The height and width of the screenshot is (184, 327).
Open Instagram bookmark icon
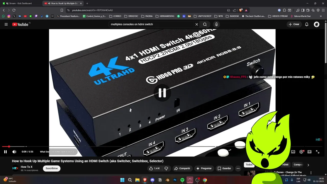point(9,16)
